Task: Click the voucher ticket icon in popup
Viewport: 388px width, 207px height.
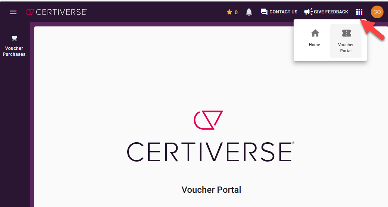Action: tap(347, 33)
